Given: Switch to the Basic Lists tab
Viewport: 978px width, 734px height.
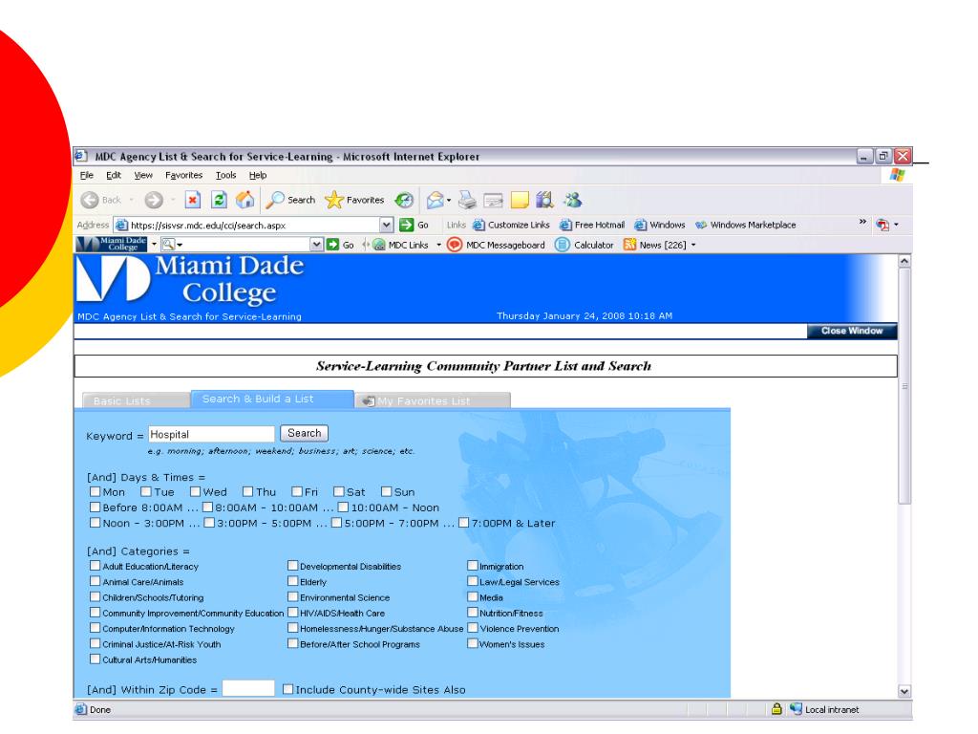Looking at the screenshot, I should (x=136, y=400).
